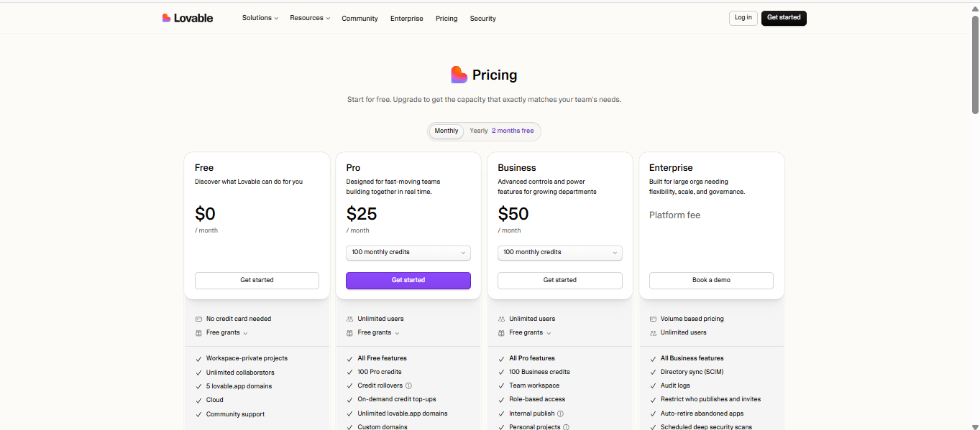Screen dimensions: 980x430
Task: Click the '$50' Business price text
Action: pos(513,214)
